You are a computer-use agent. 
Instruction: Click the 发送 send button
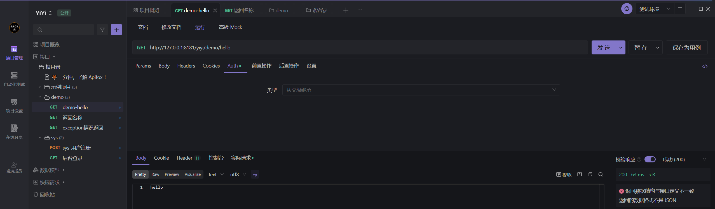pyautogui.click(x=604, y=48)
